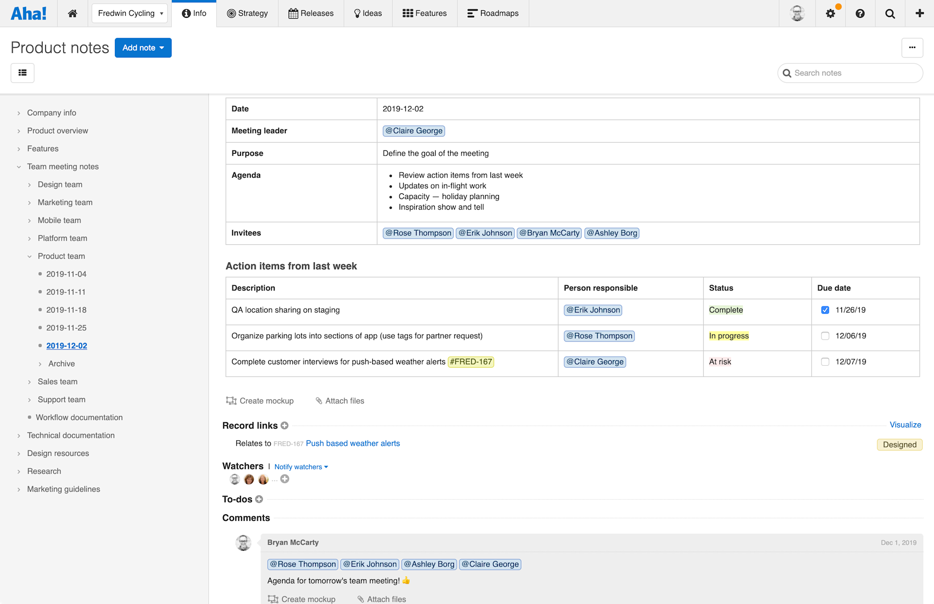Check the 12/07/19 due date checkbox

point(825,361)
